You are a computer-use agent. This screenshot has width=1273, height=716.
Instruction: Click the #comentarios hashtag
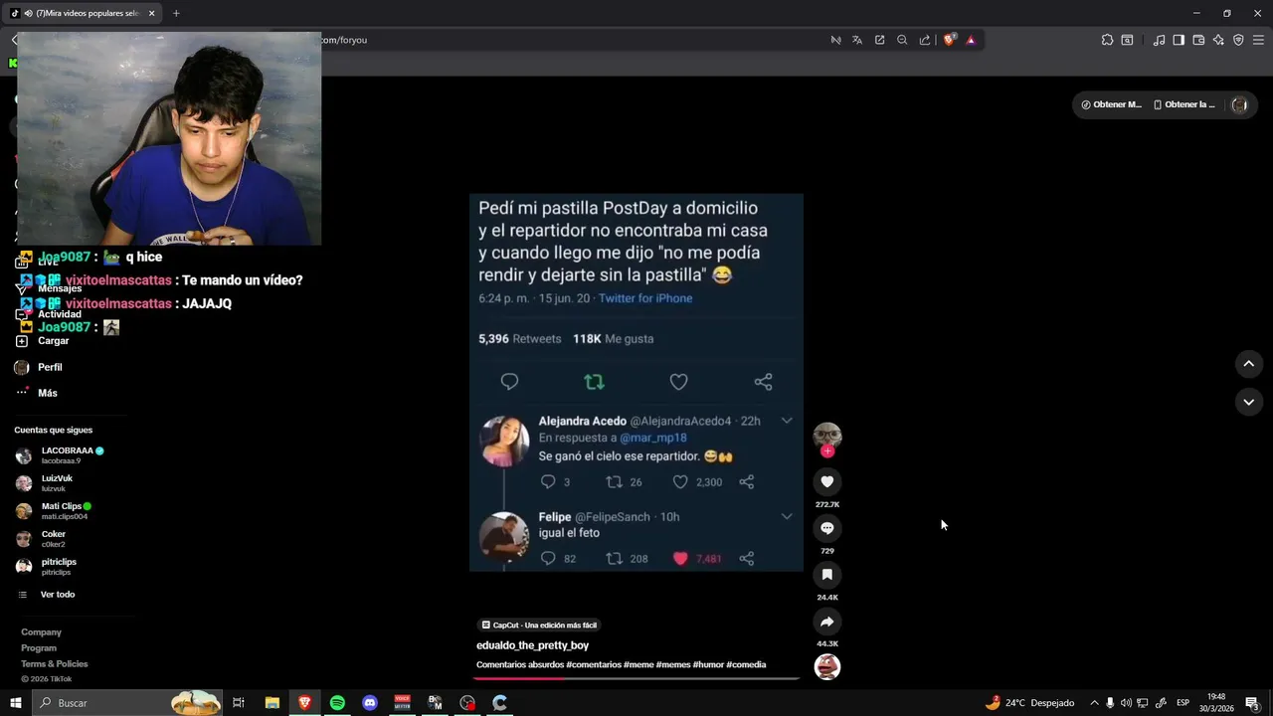pos(594,664)
